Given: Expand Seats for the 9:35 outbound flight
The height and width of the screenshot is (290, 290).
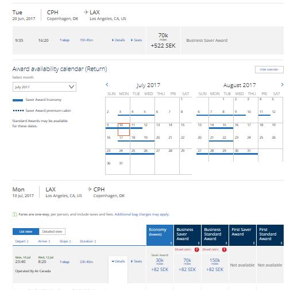Looking at the screenshot, I should click(x=137, y=40).
